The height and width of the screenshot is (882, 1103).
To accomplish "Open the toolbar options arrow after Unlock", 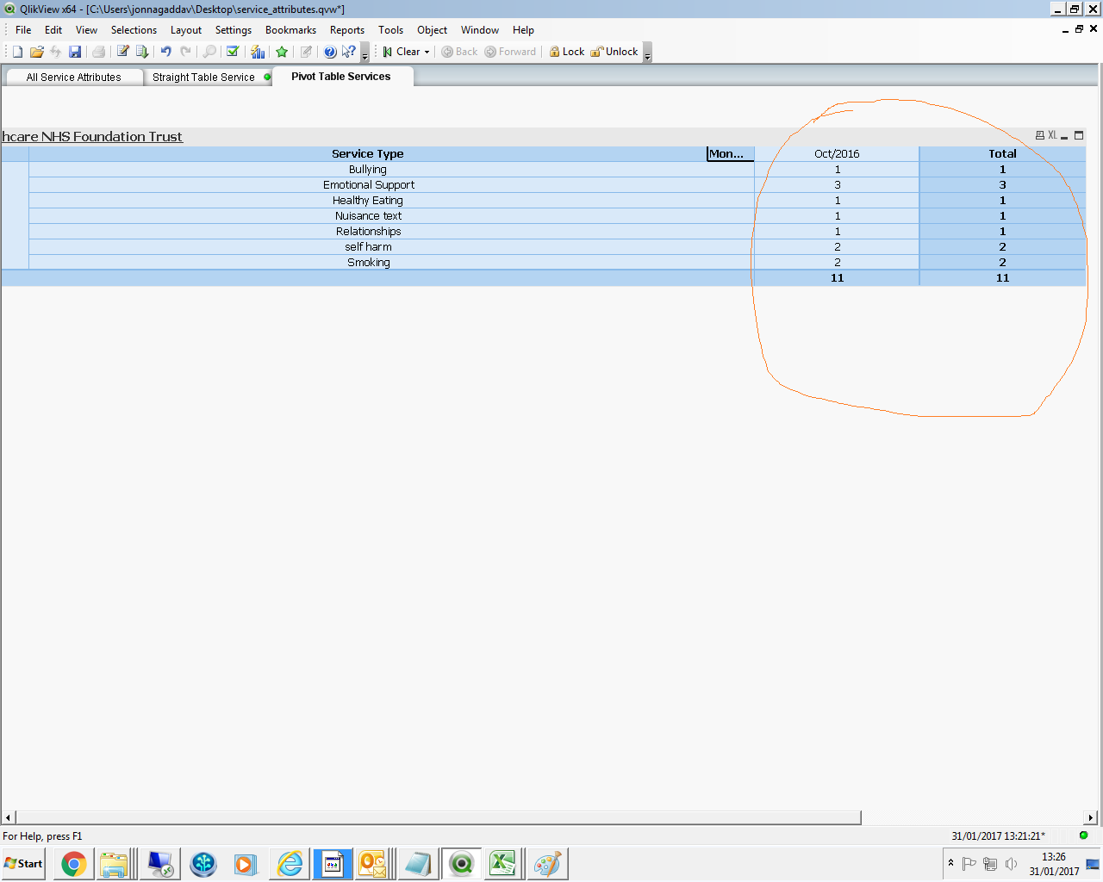I will pyautogui.click(x=647, y=53).
